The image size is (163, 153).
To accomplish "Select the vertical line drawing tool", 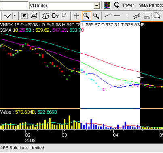I will coord(127,16).
